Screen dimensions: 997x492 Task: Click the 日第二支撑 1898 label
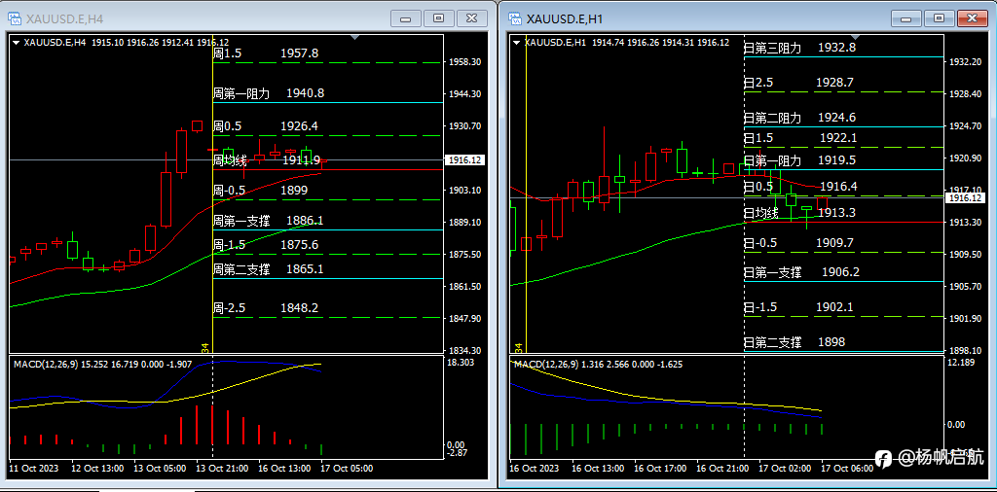[794, 342]
